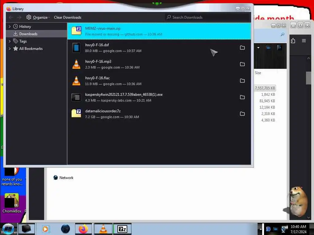Open folder for hxvy0-F-16.dsf download

point(242,47)
